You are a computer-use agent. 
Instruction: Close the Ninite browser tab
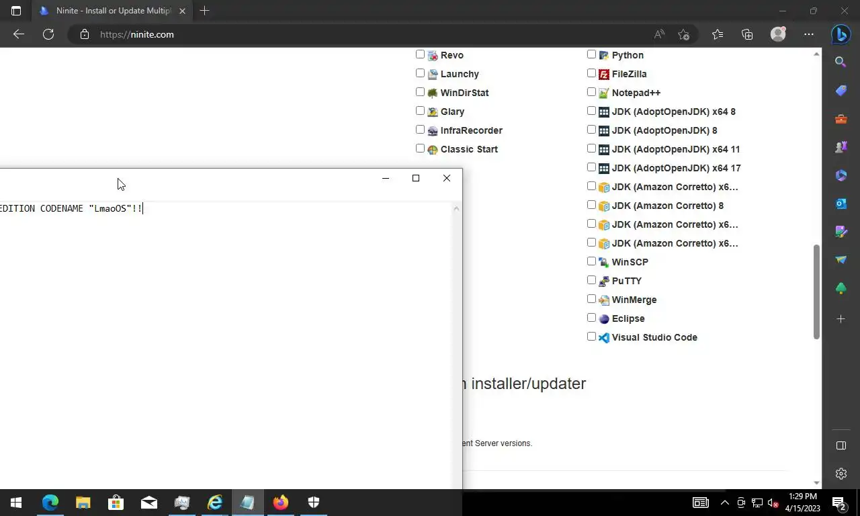tap(182, 11)
